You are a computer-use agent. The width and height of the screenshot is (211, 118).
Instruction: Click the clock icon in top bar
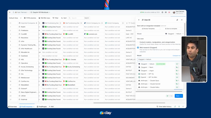[163, 12]
